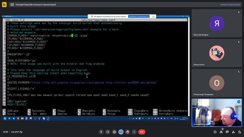Click the yellow Meet presentation icon

pos(4,5)
